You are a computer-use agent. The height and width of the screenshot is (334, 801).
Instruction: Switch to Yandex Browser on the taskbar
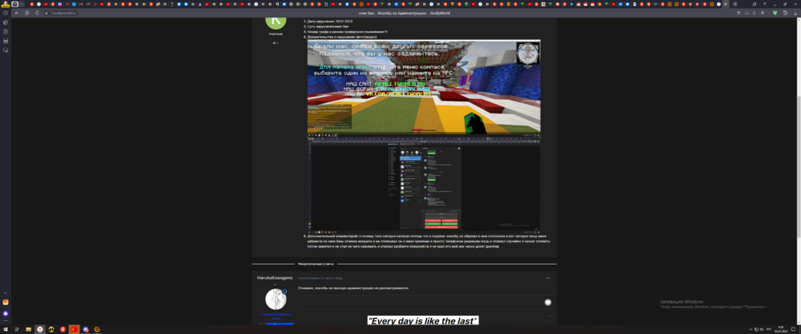(40, 329)
